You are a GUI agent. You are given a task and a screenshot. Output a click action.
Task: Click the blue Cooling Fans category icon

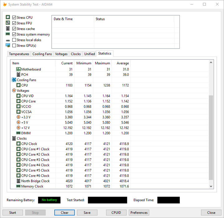[14, 80]
